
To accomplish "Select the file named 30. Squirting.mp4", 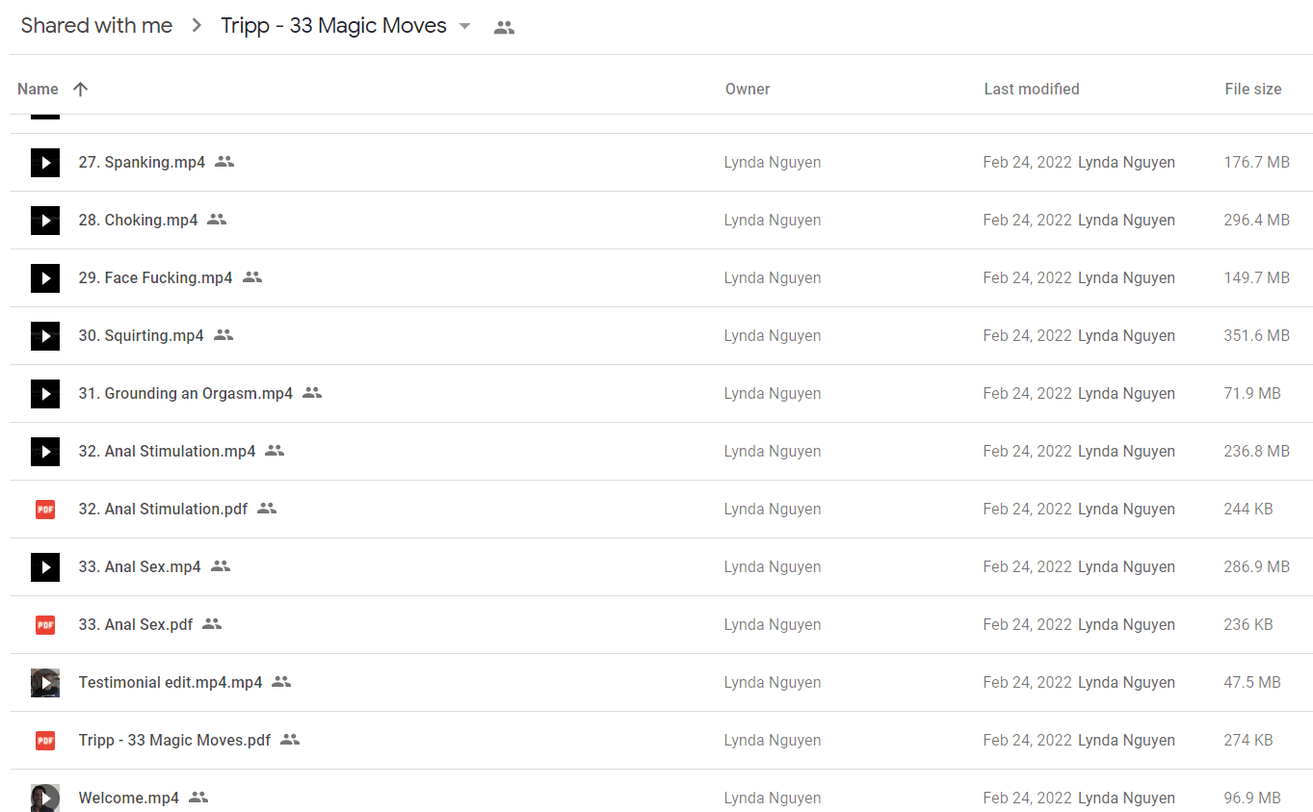I will (142, 335).
